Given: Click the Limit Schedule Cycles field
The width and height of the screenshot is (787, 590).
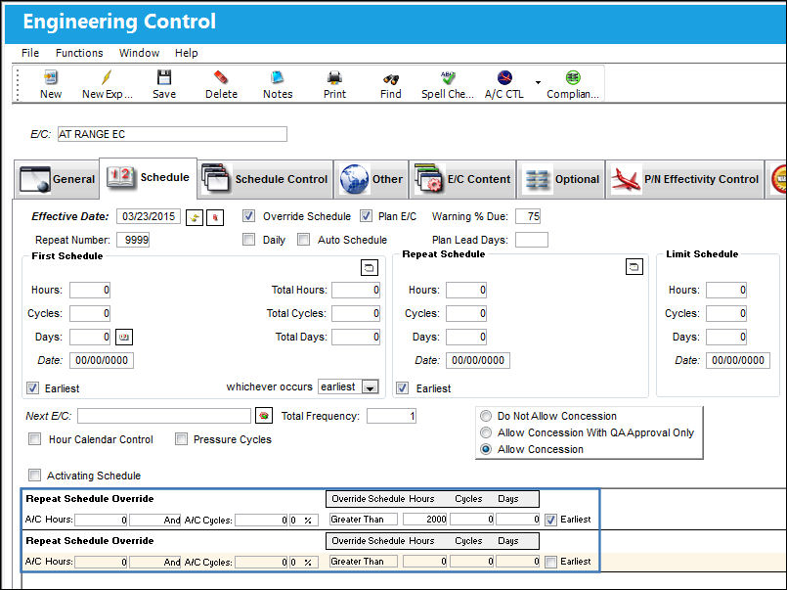Looking at the screenshot, I should pos(726,313).
